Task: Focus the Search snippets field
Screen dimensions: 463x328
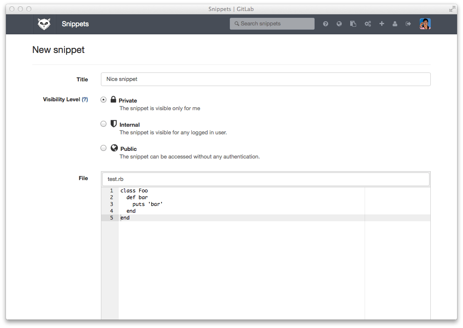Action: click(x=272, y=24)
